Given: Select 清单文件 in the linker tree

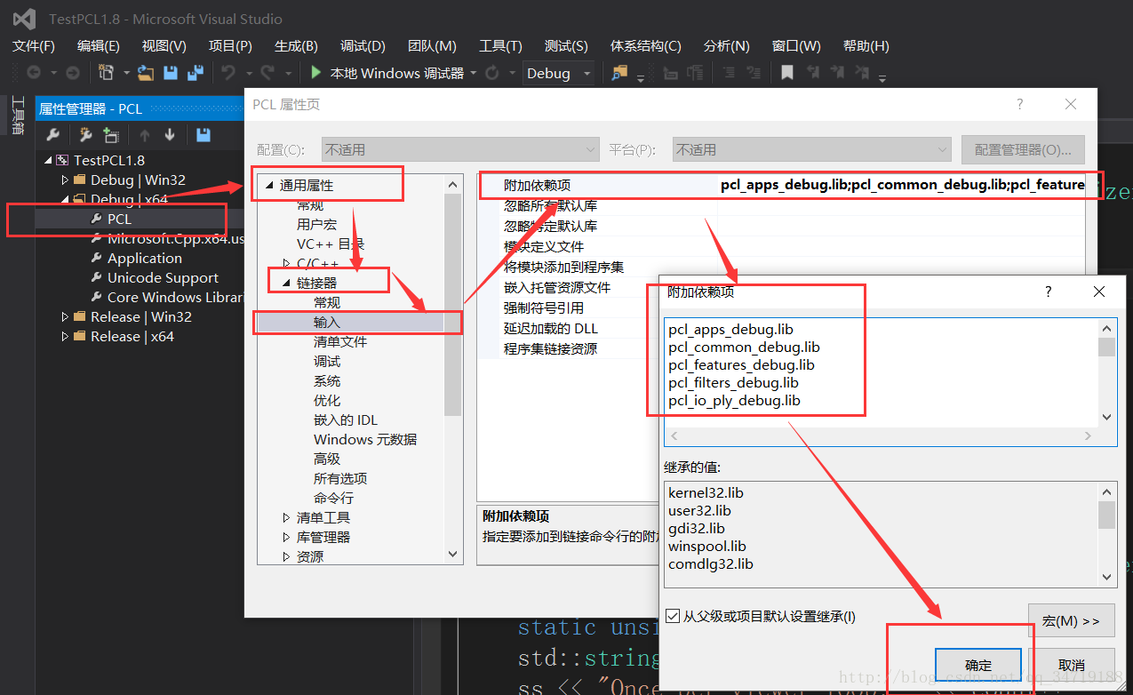Looking at the screenshot, I should [x=340, y=341].
